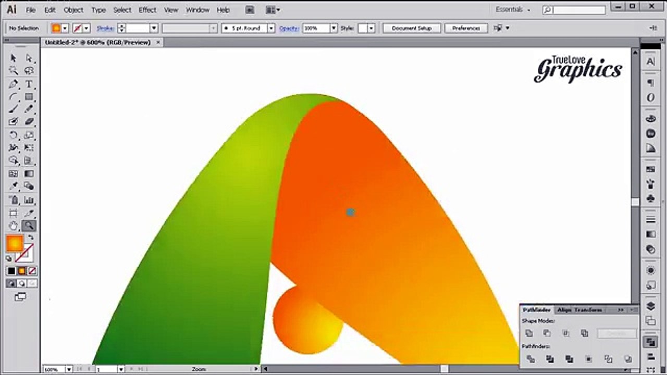Click the Outline pathfinder icon
This screenshot has height=375, width=667.
[x=608, y=359]
